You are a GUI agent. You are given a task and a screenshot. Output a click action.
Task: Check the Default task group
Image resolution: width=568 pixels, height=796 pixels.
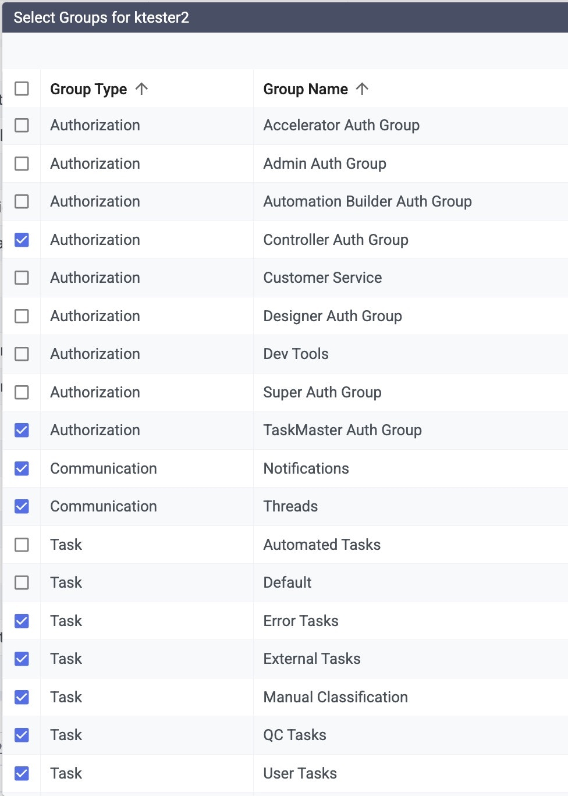(22, 582)
